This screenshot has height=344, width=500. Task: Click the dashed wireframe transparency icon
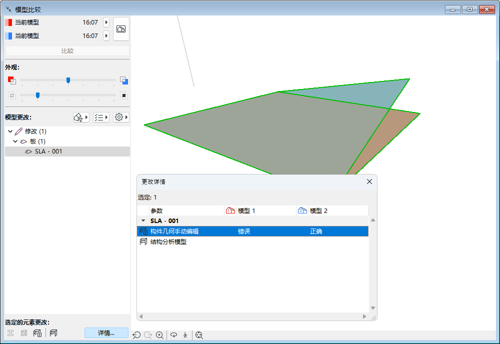click(x=12, y=95)
